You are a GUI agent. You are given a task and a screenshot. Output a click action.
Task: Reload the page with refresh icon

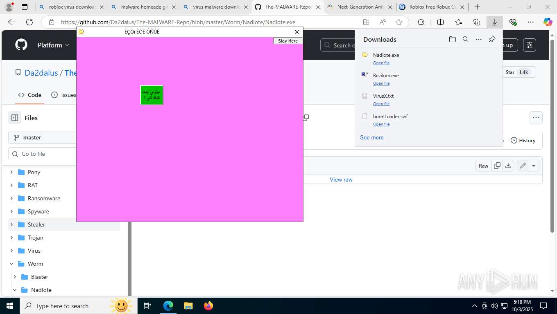tap(29, 22)
